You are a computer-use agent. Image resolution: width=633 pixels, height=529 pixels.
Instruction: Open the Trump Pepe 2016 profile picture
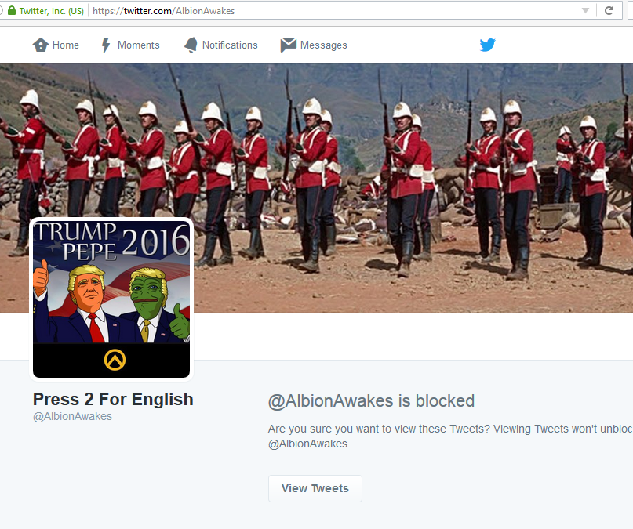tap(111, 299)
